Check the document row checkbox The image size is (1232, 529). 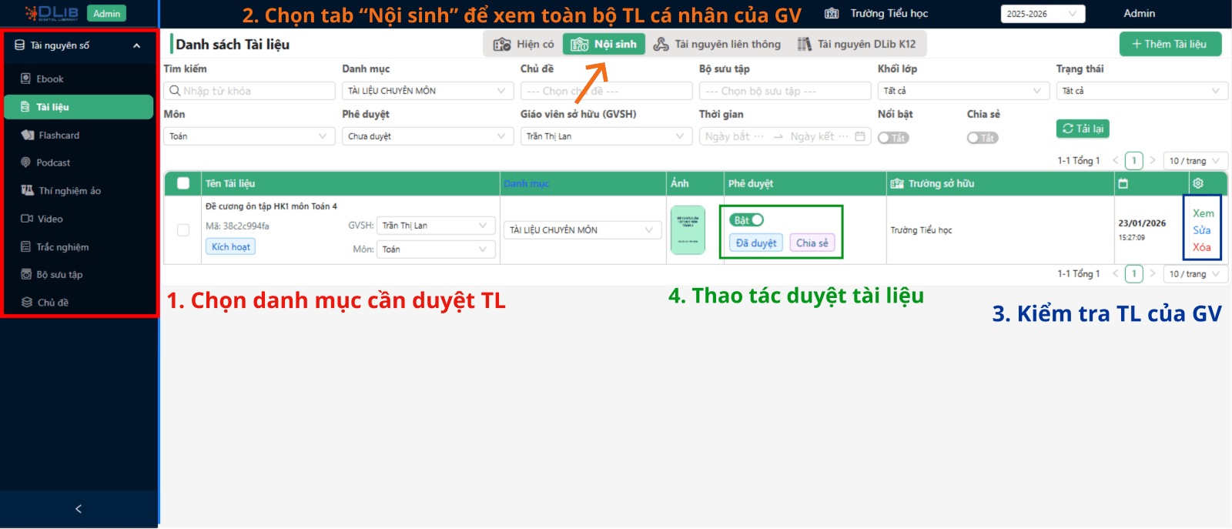point(183,230)
